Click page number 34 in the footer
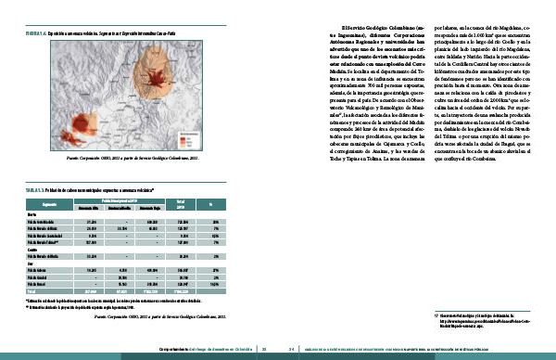 pyautogui.click(x=292, y=350)
